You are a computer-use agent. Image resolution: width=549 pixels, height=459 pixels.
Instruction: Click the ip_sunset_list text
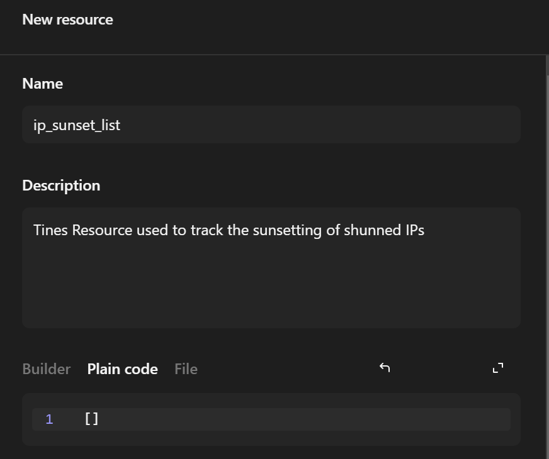pyautogui.click(x=77, y=125)
